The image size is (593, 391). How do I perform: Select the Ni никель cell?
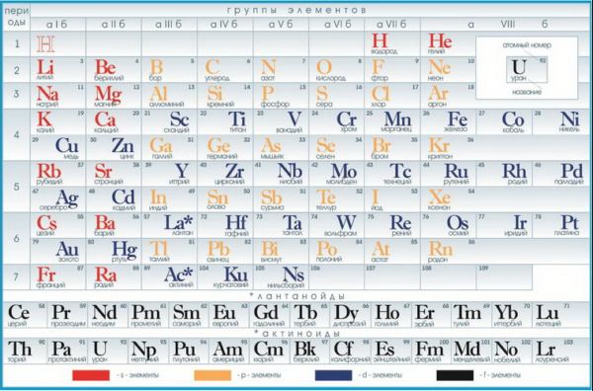point(560,121)
